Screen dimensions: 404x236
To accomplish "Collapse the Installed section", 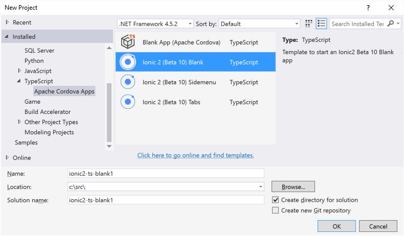I will coord(7,37).
